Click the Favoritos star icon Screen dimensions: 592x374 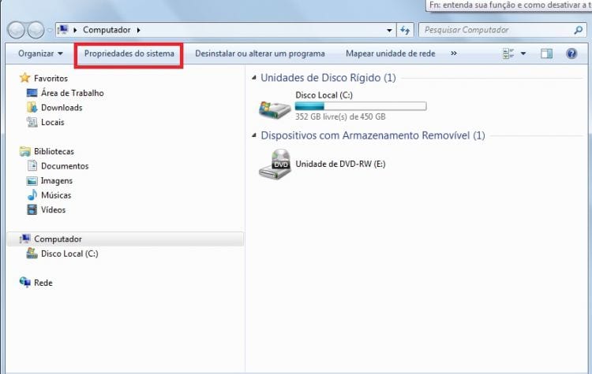coord(25,78)
